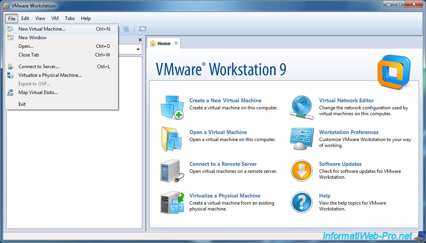Click the house icon on the Home tab
Screen dimensions: 426x243
(153, 44)
